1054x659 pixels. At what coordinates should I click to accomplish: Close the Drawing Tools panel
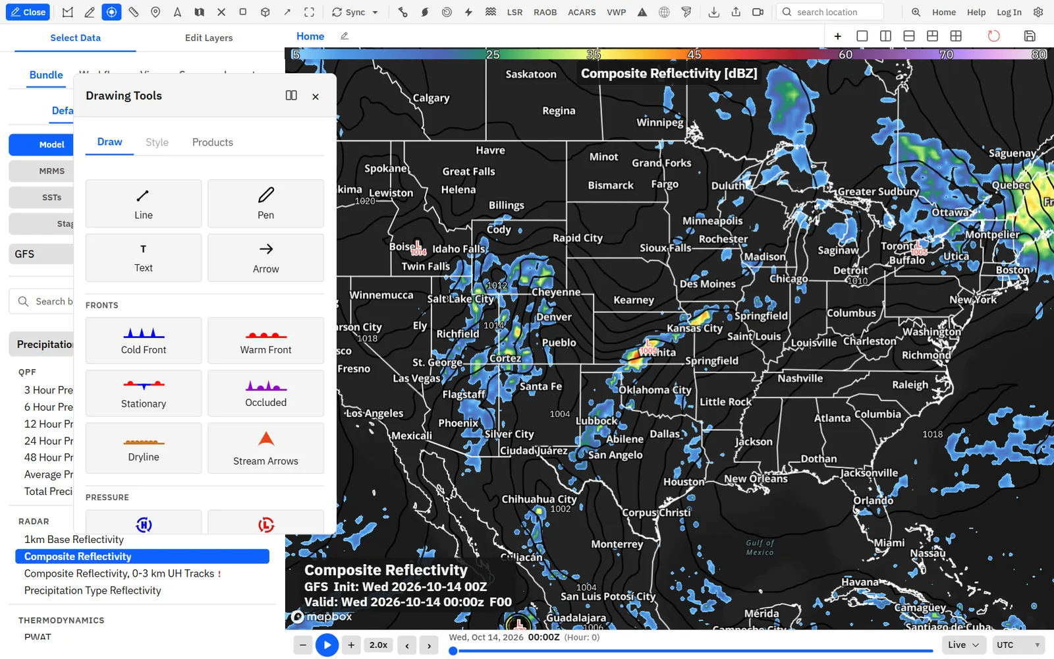(316, 96)
